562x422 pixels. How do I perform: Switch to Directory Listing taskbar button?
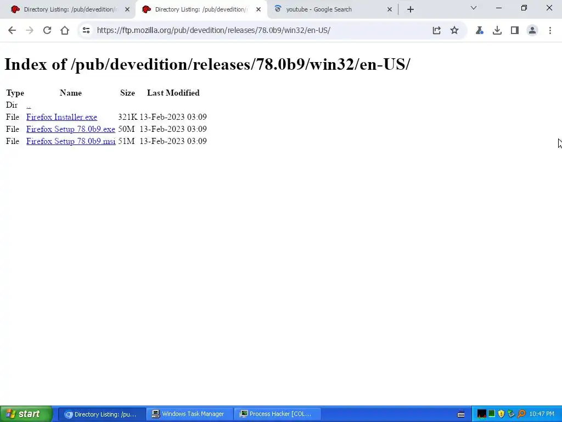pos(102,414)
